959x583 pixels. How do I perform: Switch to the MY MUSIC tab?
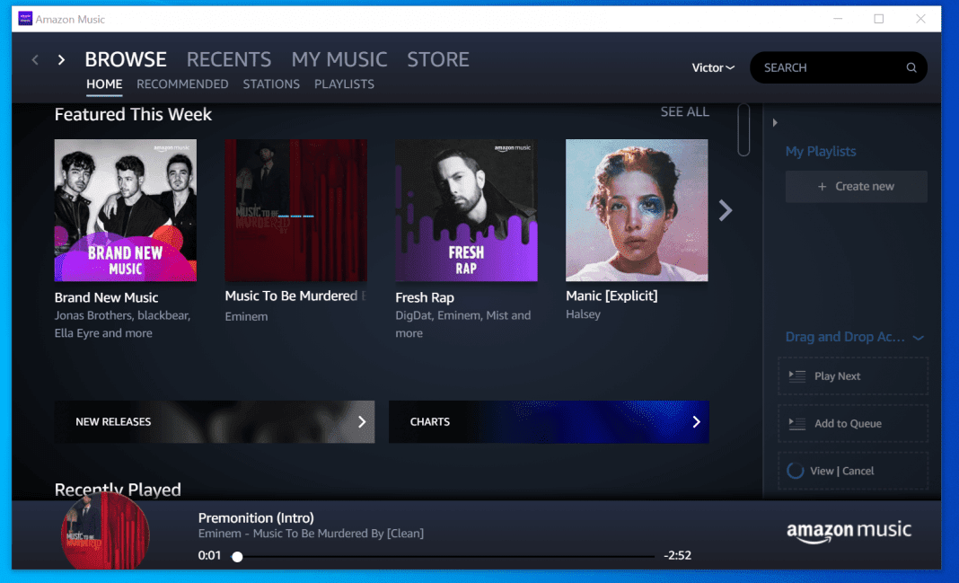[x=339, y=59]
